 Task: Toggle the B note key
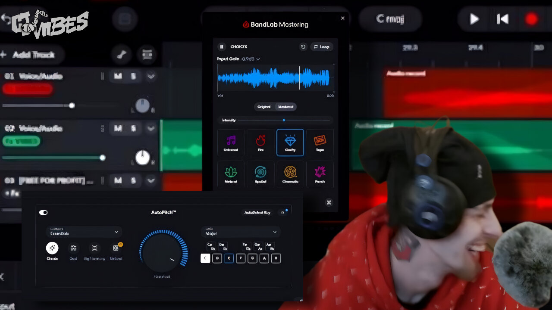[x=276, y=258]
